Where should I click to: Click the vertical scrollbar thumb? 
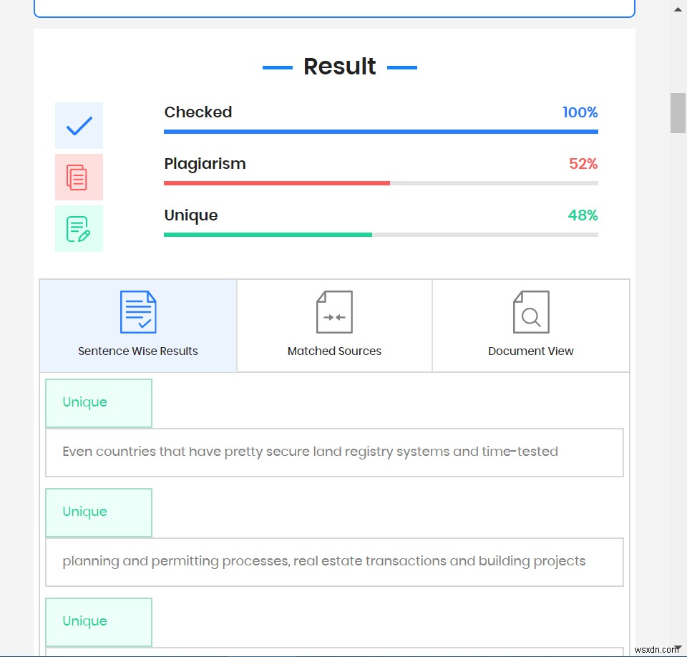(678, 113)
